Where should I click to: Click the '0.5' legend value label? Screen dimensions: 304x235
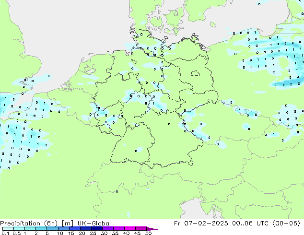[17, 233]
